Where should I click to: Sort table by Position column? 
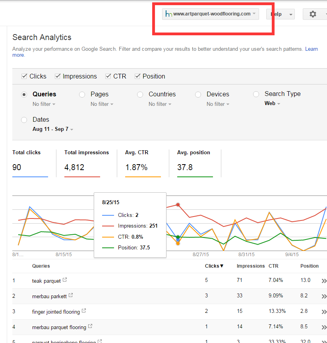pos(310,266)
